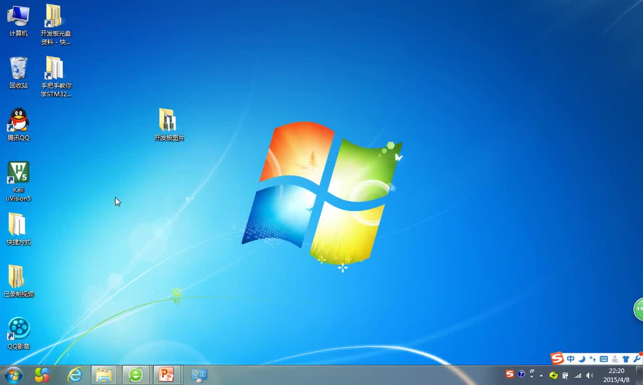Image resolution: width=643 pixels, height=385 pixels.
Task: Click Show desktop button at taskbar end
Action: click(639, 375)
